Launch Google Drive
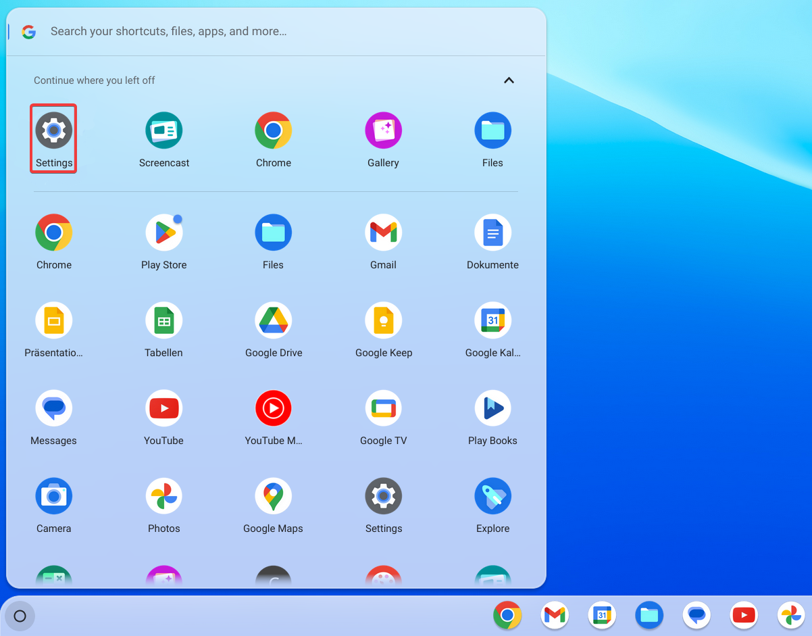This screenshot has width=812, height=636. [x=273, y=330]
